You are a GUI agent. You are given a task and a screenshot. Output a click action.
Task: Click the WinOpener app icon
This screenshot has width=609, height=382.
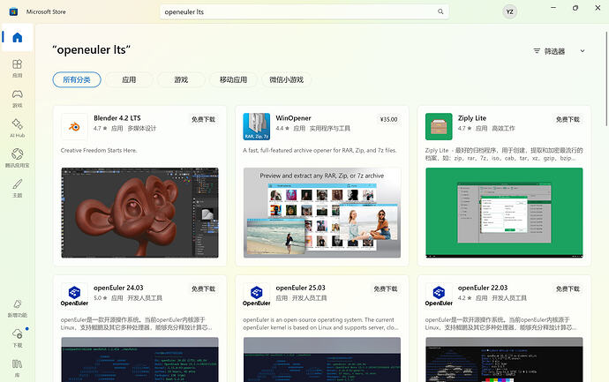point(256,126)
